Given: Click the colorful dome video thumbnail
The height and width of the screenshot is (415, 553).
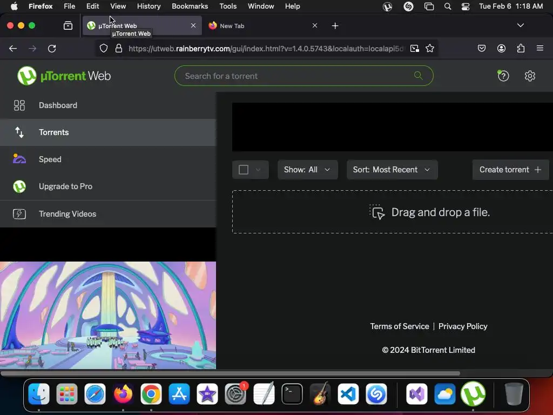Looking at the screenshot, I should click(x=108, y=315).
